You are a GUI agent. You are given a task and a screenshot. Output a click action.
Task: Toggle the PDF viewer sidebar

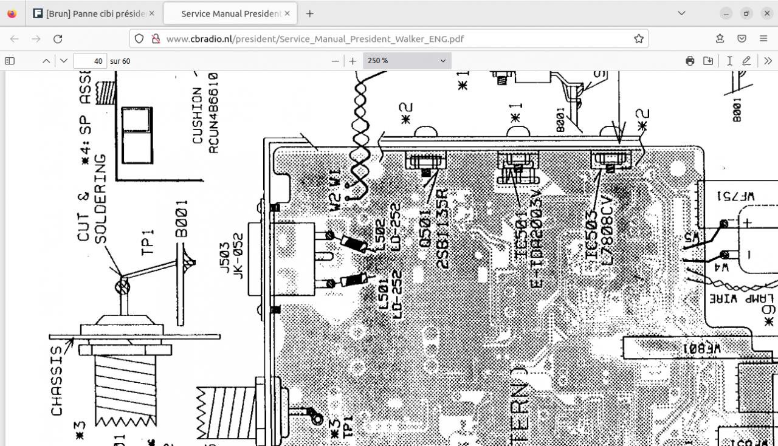[x=10, y=61]
